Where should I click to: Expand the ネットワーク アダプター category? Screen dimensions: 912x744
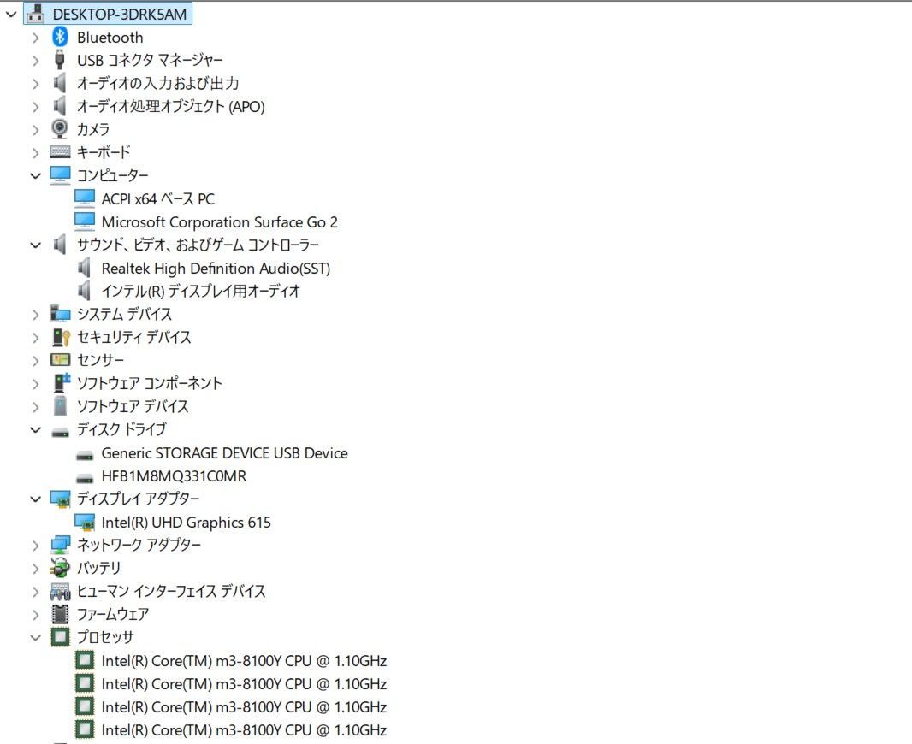click(35, 546)
